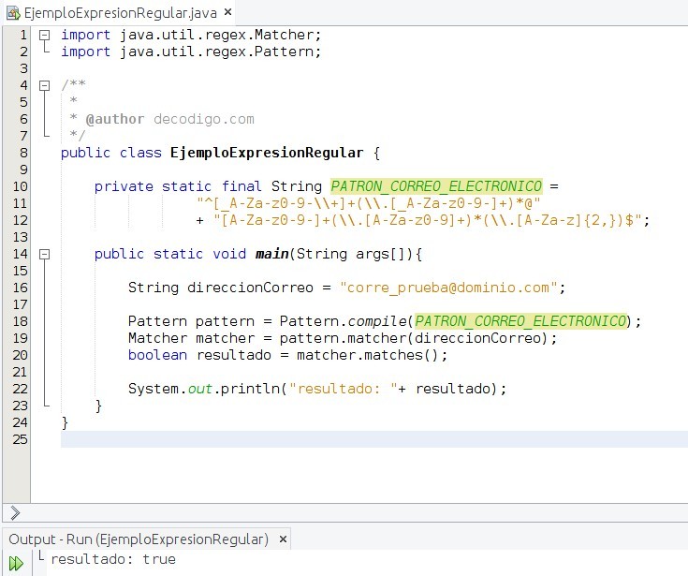Click the variable direccionCorreo on line 16
Viewport: 688px width, 576px height.
coord(250,288)
